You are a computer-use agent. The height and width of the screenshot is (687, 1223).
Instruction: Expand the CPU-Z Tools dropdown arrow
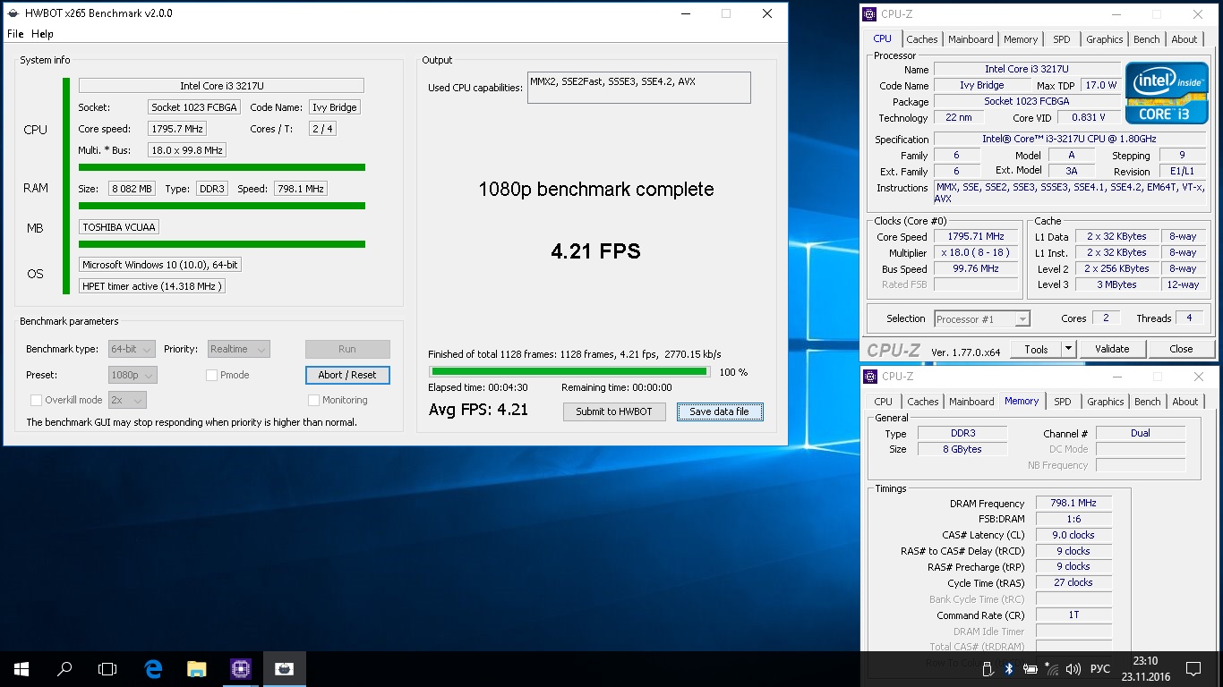coord(1068,349)
